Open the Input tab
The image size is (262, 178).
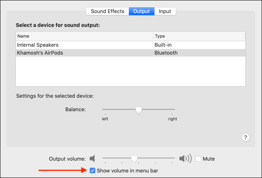click(165, 11)
